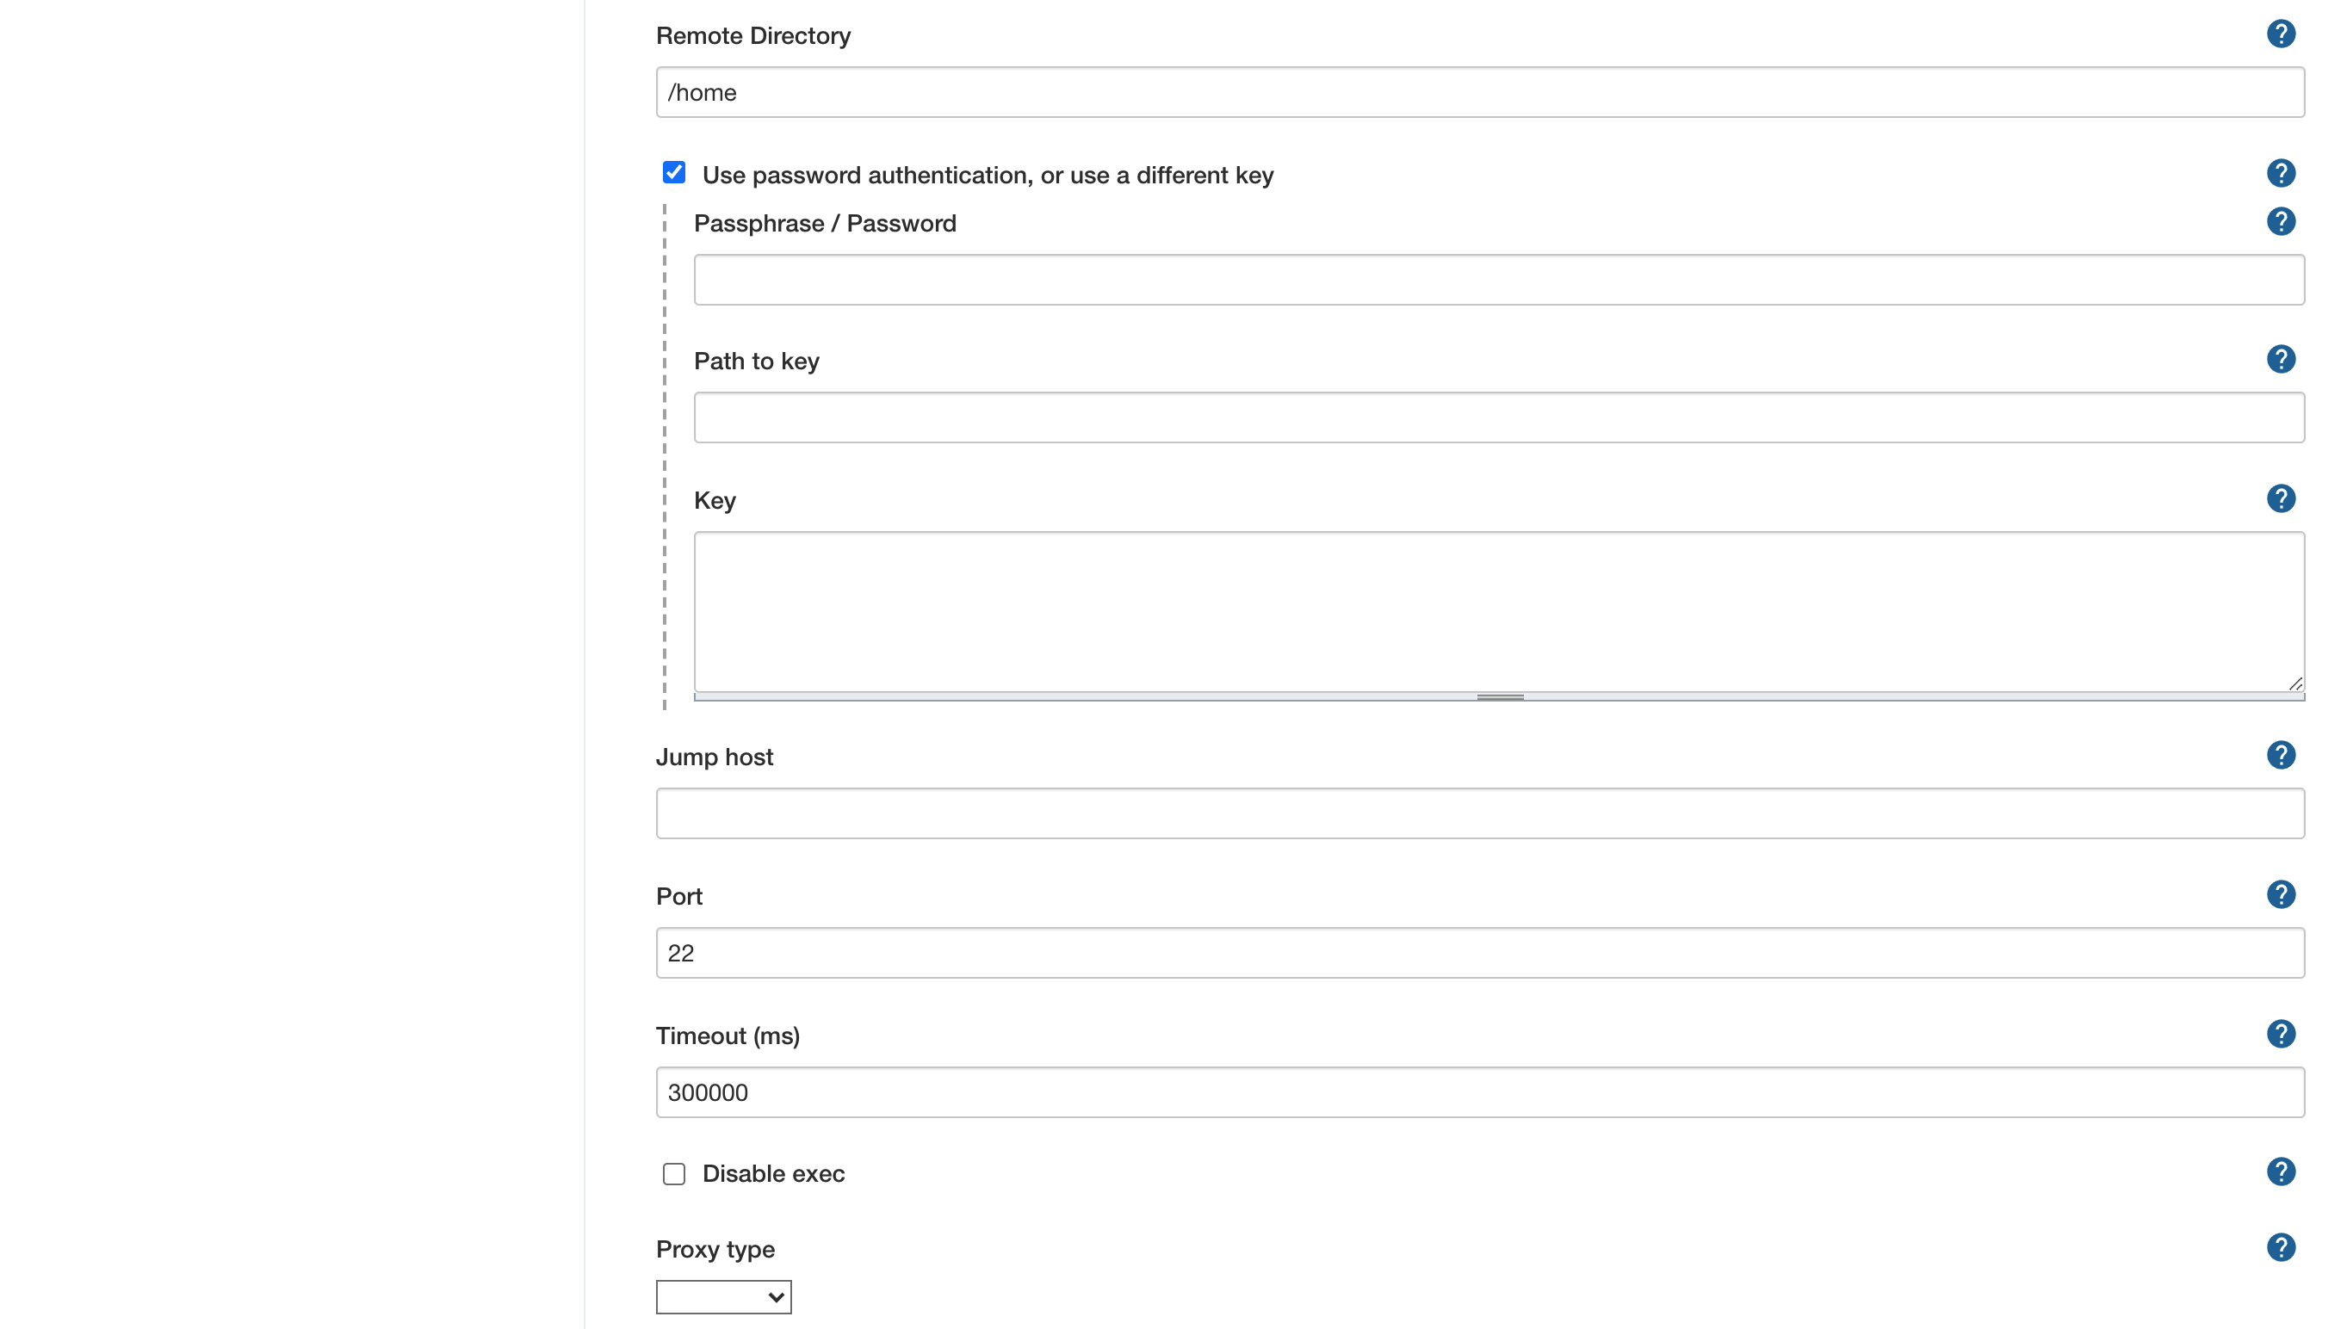
Task: Open help for Remote Directory
Action: (x=2280, y=34)
